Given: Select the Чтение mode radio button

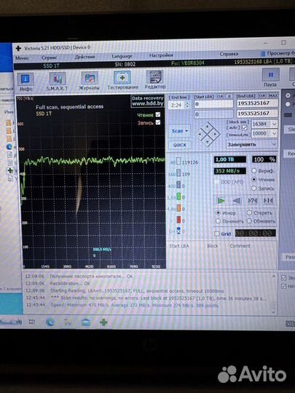Looking at the screenshot, I should pos(254,180).
